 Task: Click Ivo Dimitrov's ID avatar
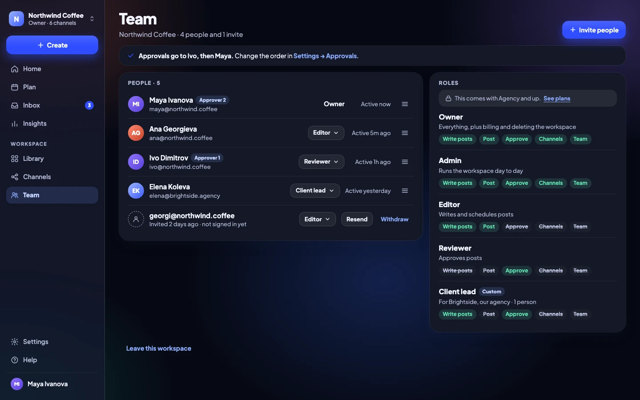tap(136, 162)
